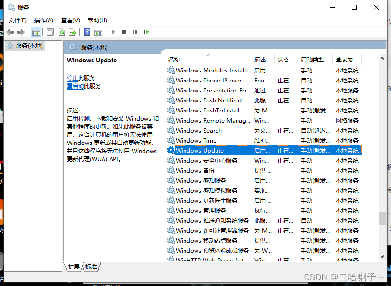Click the 重启动 service link
The image size is (391, 286).
[x=75, y=86]
